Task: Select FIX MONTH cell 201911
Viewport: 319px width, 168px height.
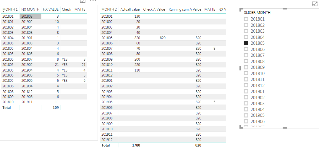Action: pos(27,102)
